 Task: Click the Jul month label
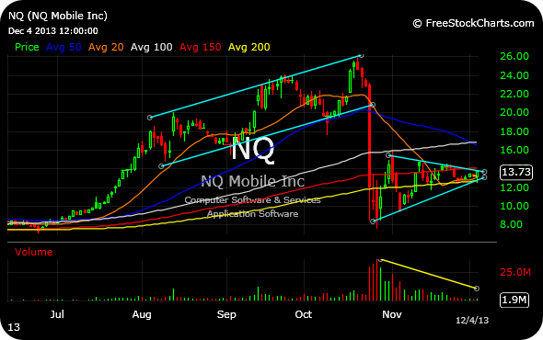click(x=57, y=314)
